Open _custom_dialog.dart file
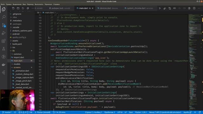Viewport: 203px width, 114px height. [24, 74]
